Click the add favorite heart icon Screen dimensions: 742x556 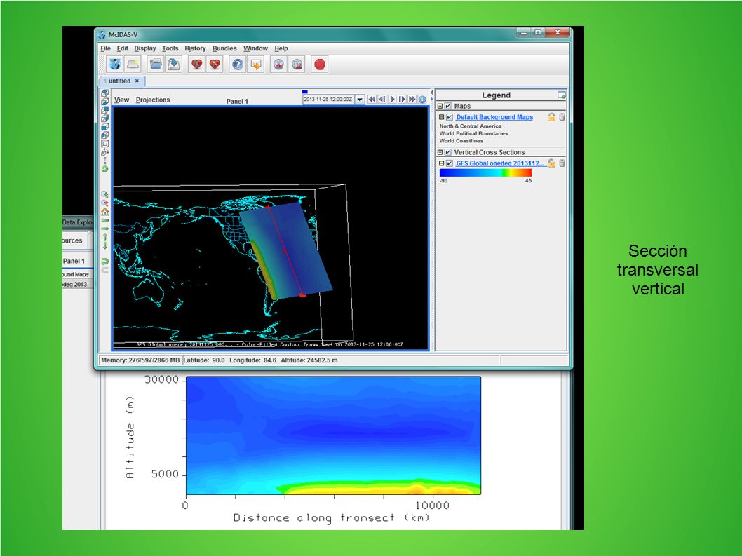(196, 65)
